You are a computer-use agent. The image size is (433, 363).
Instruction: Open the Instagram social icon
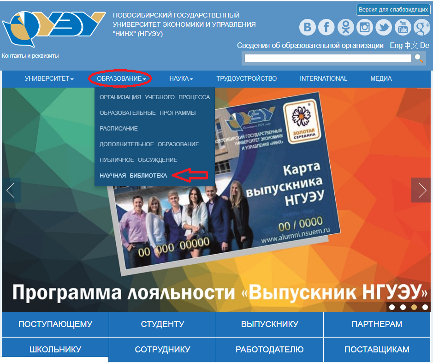pos(364,27)
